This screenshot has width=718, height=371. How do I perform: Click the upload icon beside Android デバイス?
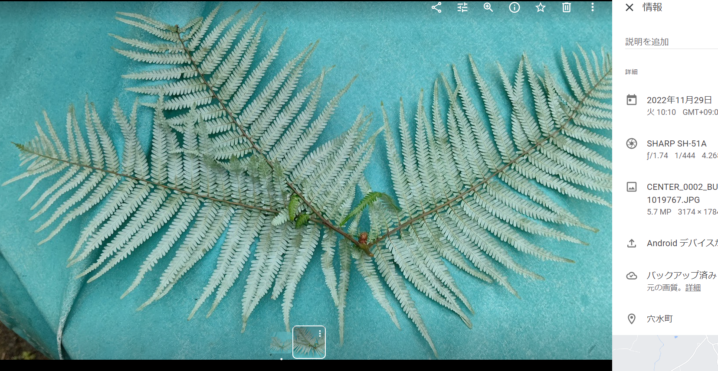click(x=632, y=243)
